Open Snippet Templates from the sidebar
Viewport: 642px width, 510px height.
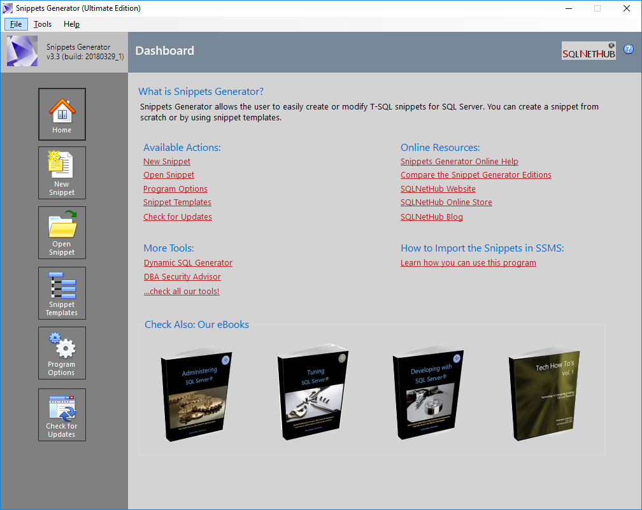(x=62, y=293)
